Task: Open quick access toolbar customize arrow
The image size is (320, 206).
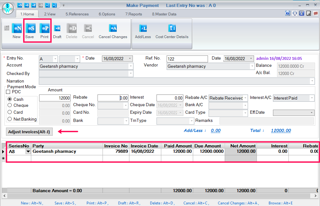Action: [63, 5]
